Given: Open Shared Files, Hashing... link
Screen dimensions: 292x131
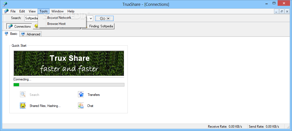Looking at the screenshot, I should 45,106.
